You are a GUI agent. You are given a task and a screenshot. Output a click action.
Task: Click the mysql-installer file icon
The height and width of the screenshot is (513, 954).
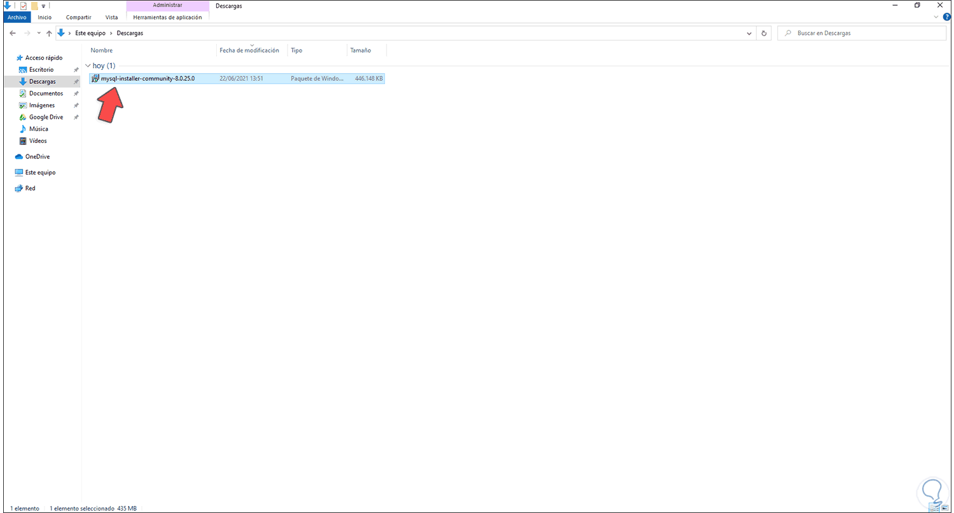tap(95, 78)
